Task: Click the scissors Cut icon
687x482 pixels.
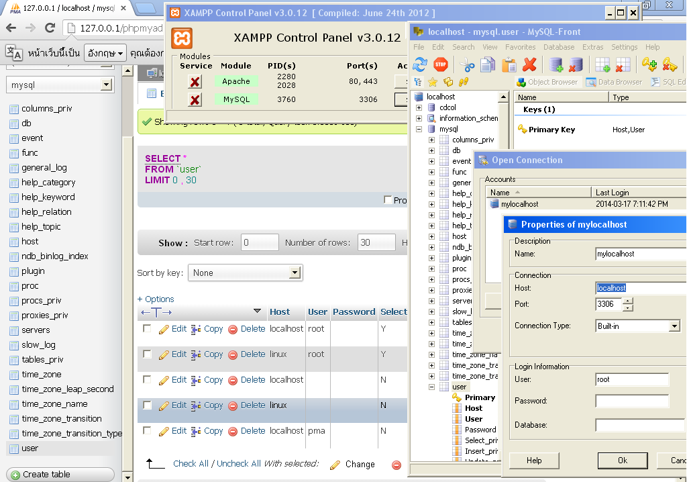Action: click(467, 64)
